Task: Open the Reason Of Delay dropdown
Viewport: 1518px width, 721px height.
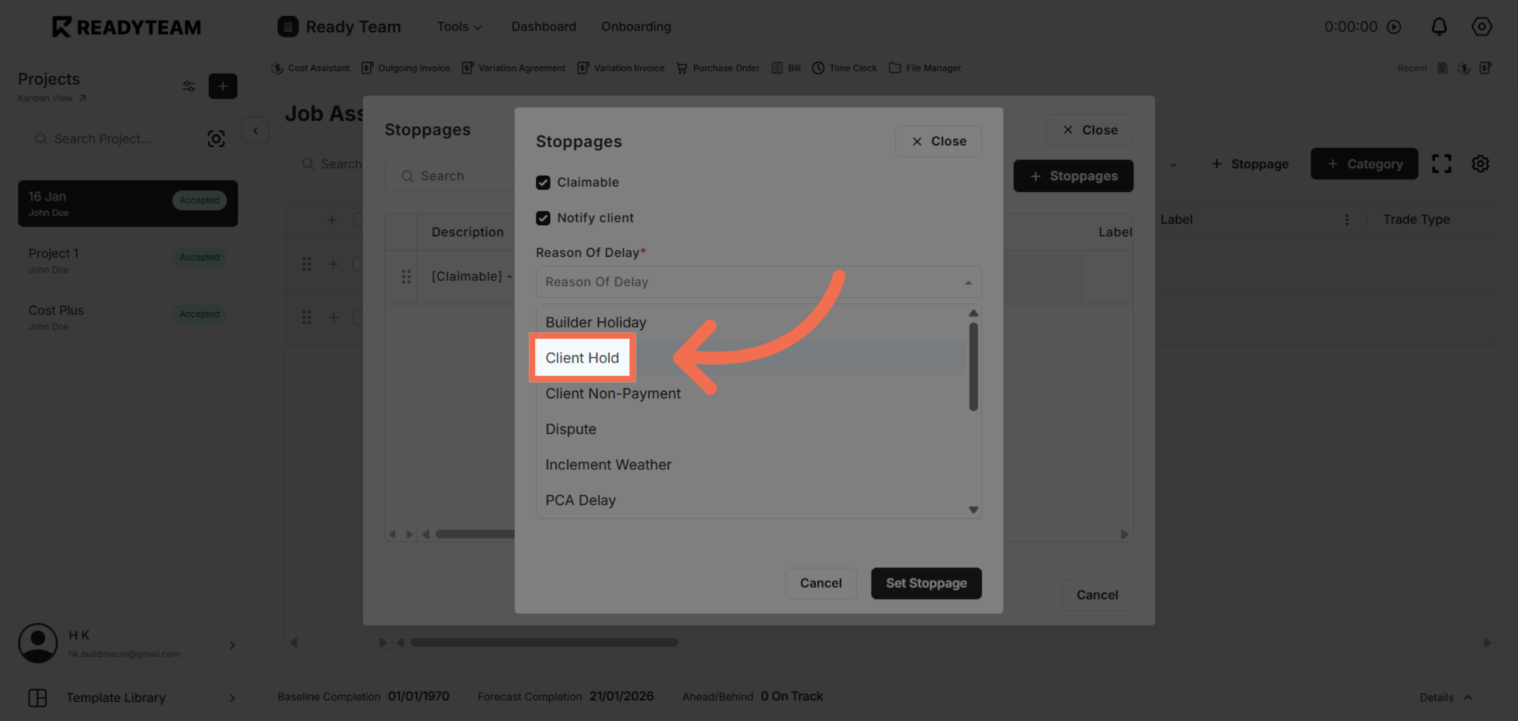Action: click(758, 281)
